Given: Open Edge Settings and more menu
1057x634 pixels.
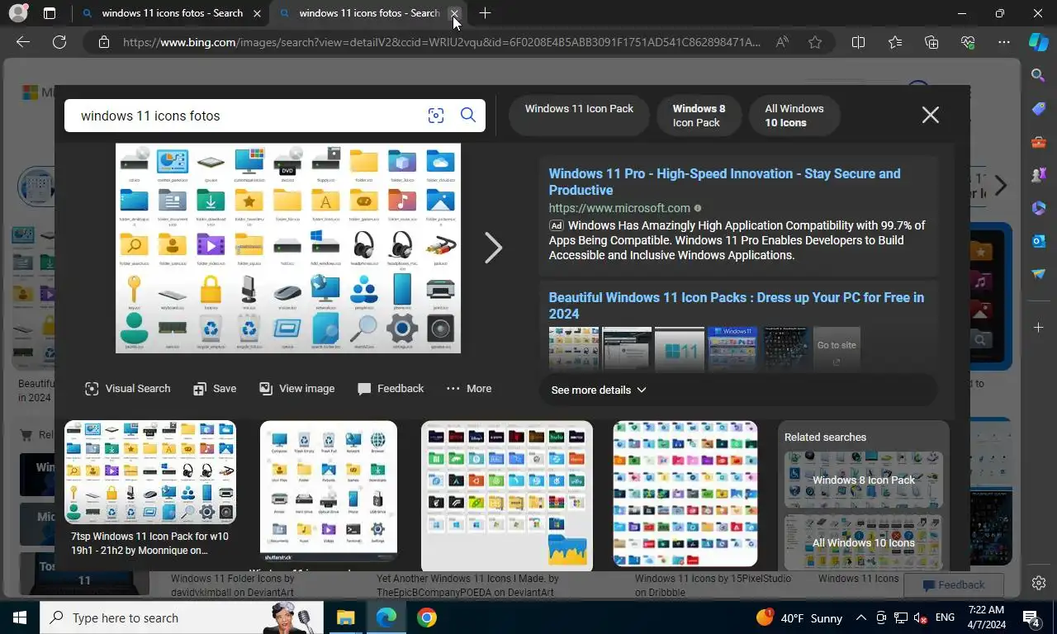Looking at the screenshot, I should (1004, 42).
